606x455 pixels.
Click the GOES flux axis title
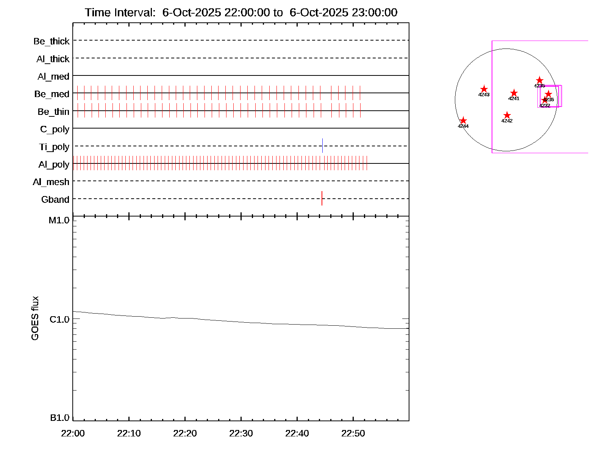35,318
